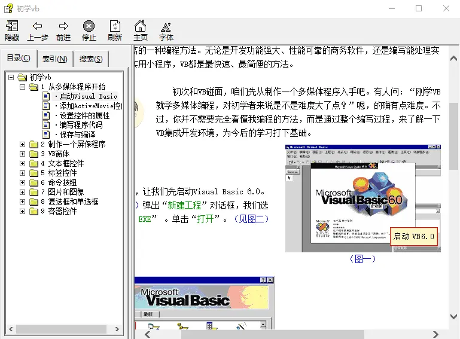Click the （图一） caption link

[x=362, y=259]
